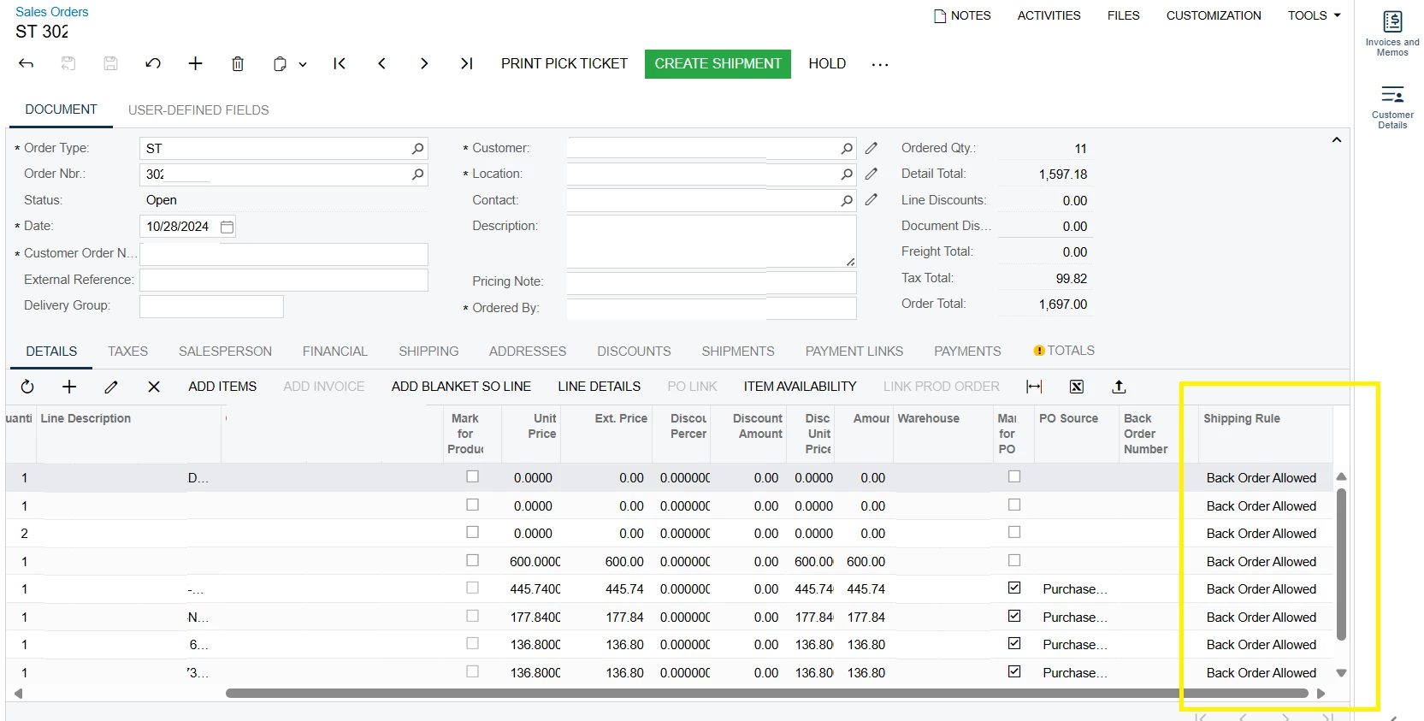Add a new order with plus icon
The height and width of the screenshot is (721, 1424).
click(x=196, y=63)
